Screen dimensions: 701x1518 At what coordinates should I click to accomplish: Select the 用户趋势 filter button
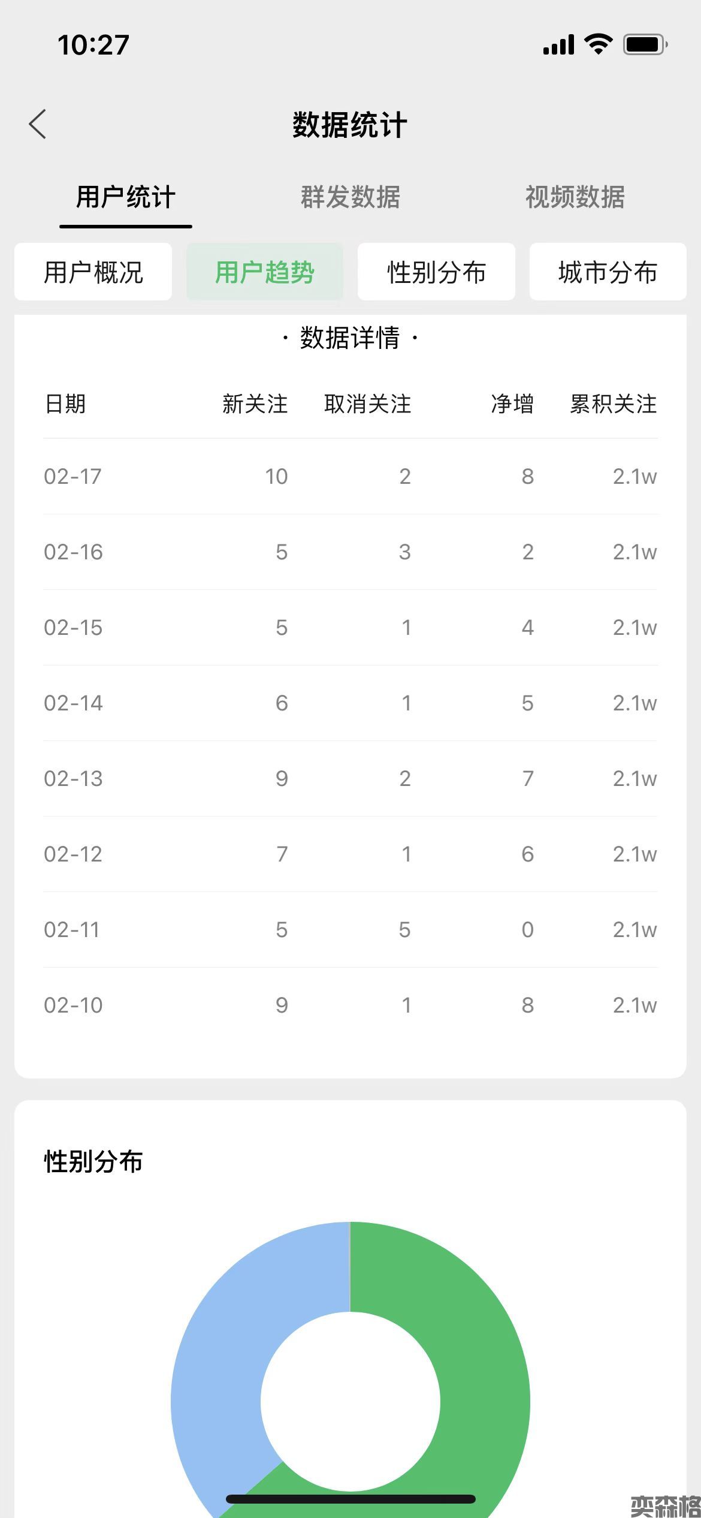pos(265,272)
